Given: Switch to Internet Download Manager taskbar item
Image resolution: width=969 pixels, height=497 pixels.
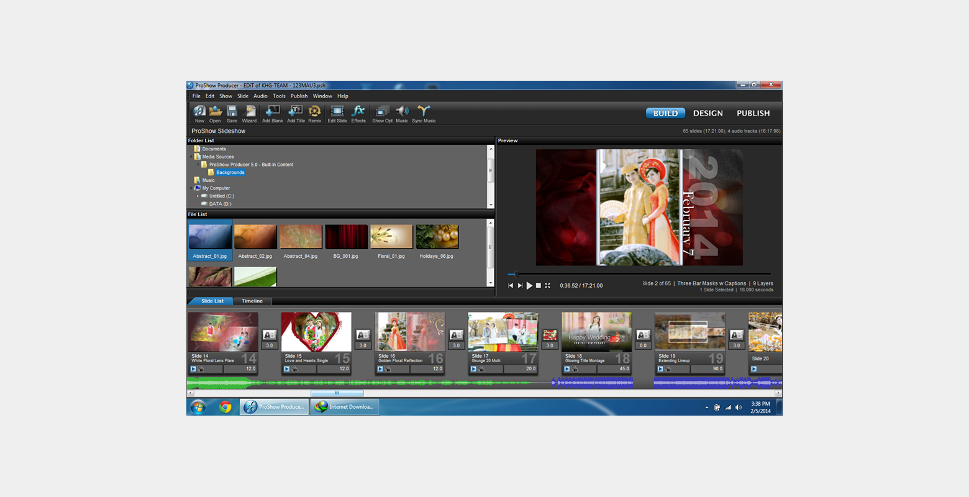Looking at the screenshot, I should 345,407.
